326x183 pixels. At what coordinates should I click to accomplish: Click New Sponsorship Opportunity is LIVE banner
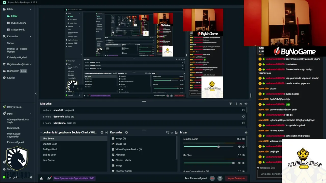pos(74,178)
